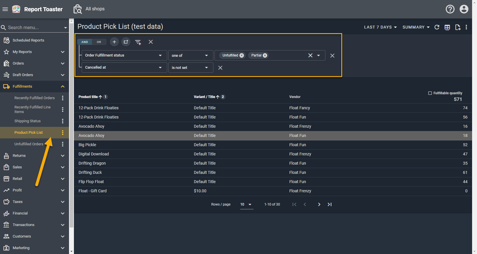Toggle the Fulfillable quantity checkbox
The height and width of the screenshot is (254, 477).
430,93
